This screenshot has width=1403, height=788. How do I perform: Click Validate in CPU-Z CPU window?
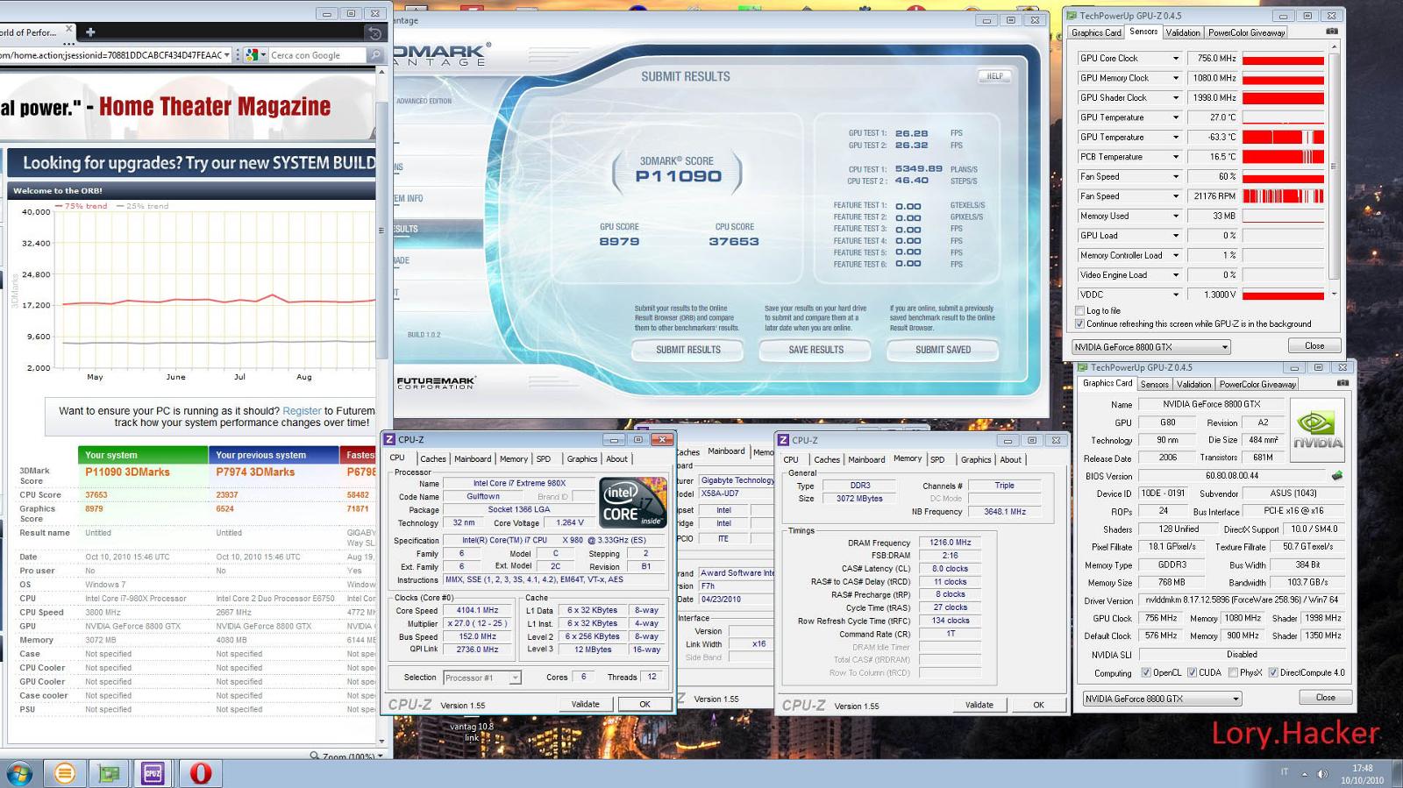[585, 704]
